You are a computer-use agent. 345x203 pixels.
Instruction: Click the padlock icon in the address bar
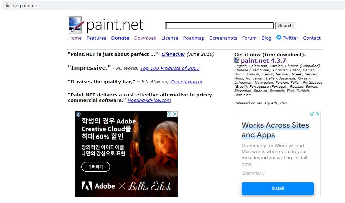[x=7, y=5]
